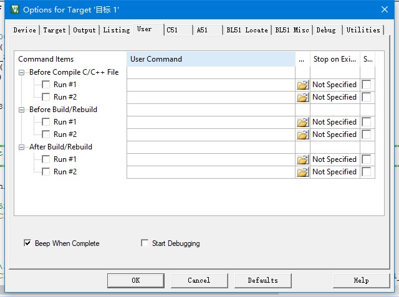Open the BL51 Locate tab

pos(247,30)
